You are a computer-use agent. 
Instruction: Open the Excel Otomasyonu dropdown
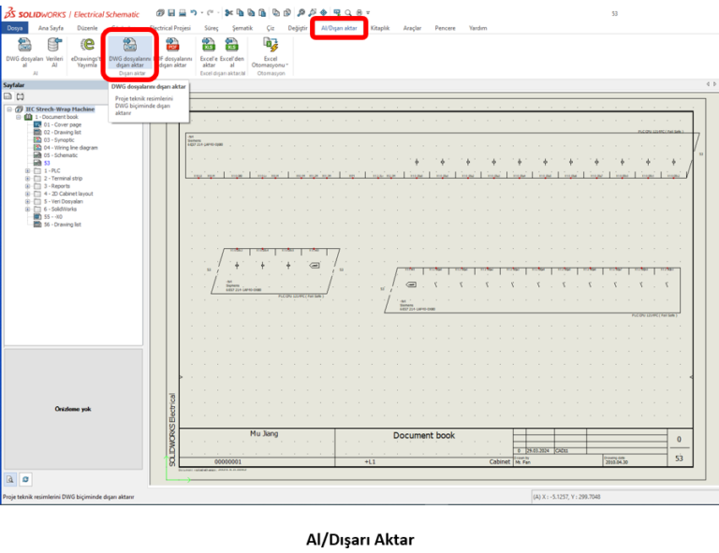click(271, 54)
